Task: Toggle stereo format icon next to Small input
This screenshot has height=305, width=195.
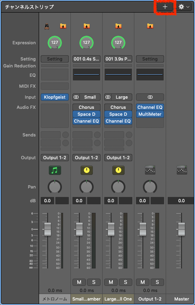Action: (76, 97)
